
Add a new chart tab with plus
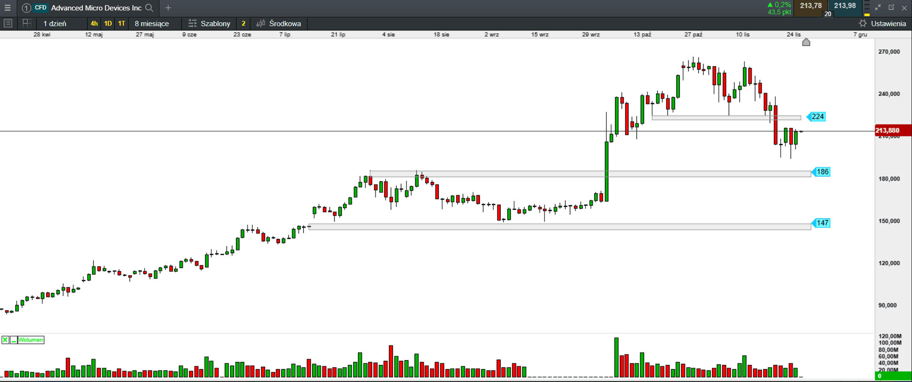(x=168, y=8)
